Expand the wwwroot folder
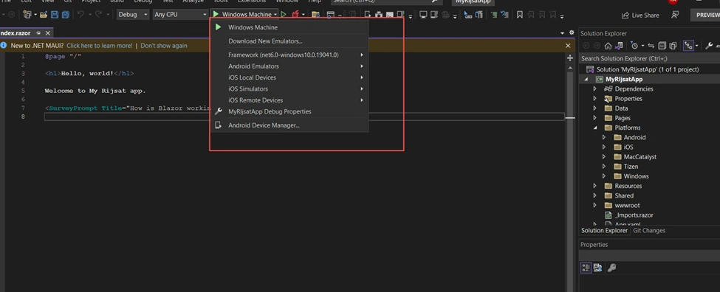 click(594, 206)
